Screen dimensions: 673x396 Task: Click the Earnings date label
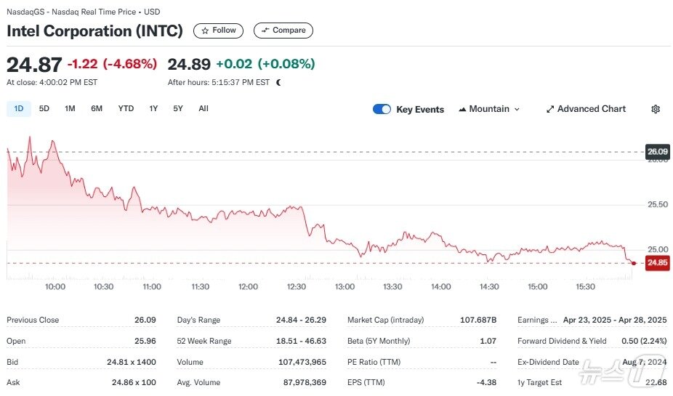537,320
